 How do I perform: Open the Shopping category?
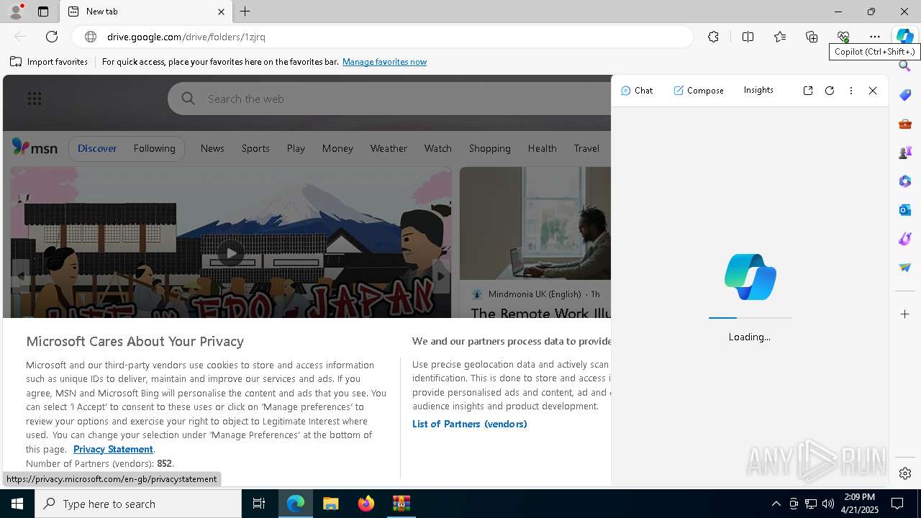[489, 148]
